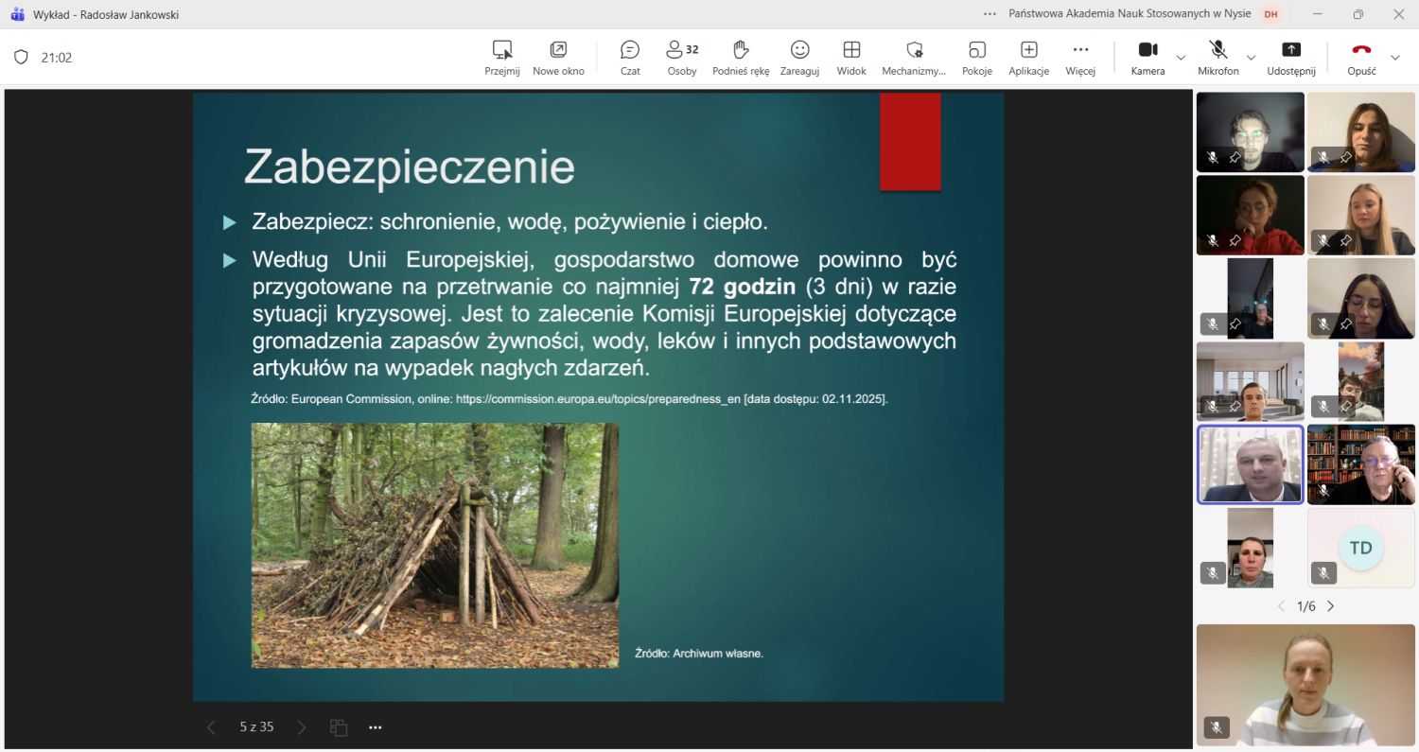Show the Osoby participants list
The image size is (1419, 752).
(681, 57)
